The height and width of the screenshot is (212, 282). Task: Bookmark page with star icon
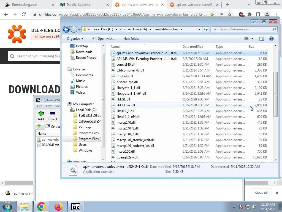(230, 14)
